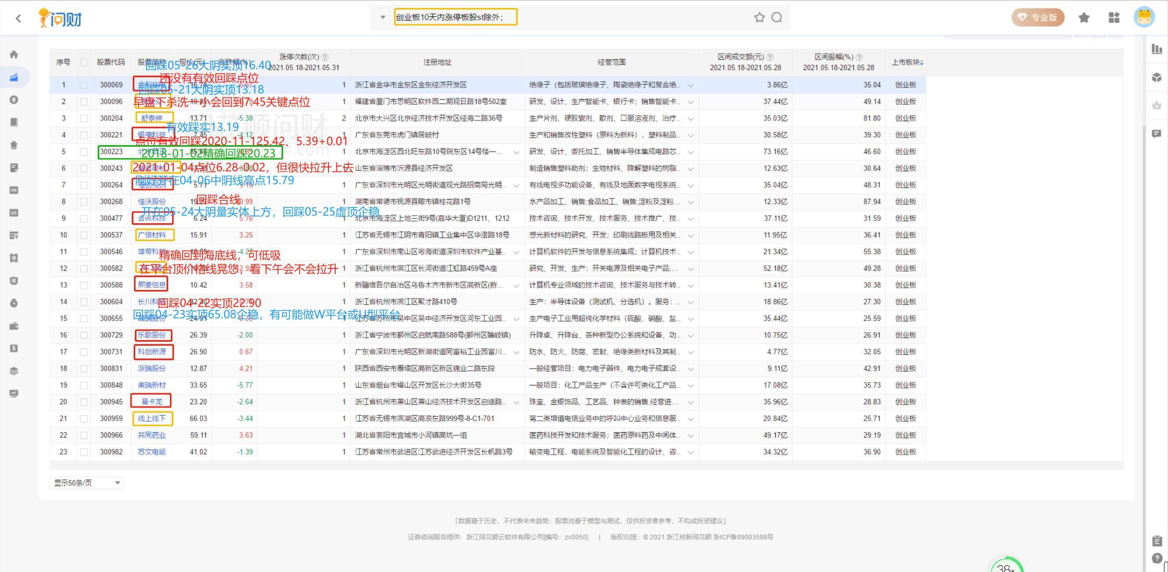Open the home icon in left sidebar
Screen dimensions: 1168x572
point(14,54)
